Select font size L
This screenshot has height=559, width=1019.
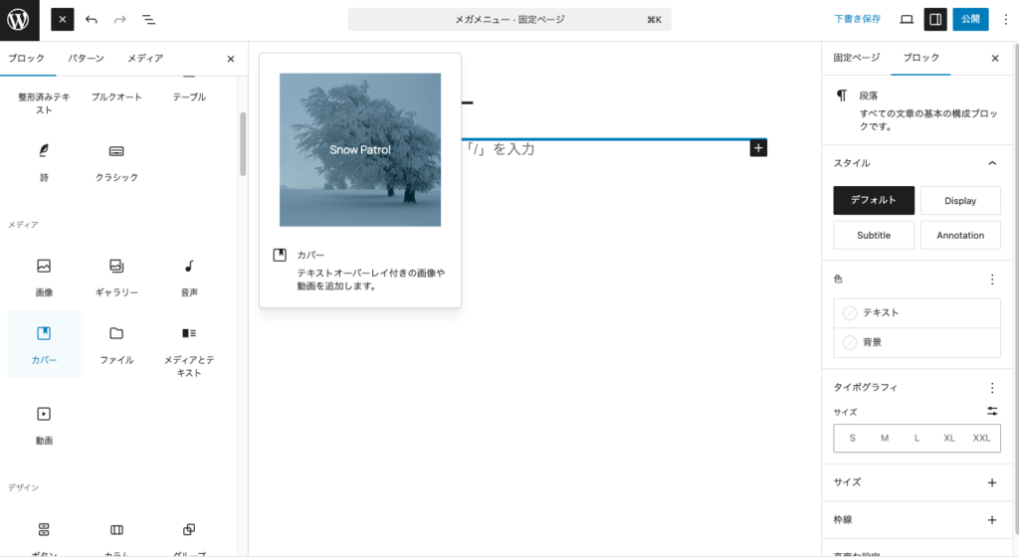(x=917, y=439)
